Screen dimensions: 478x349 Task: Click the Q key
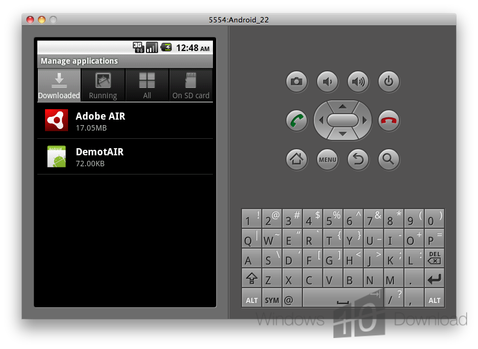251,238
